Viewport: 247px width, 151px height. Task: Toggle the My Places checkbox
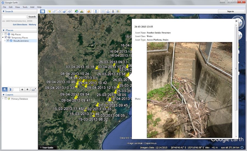(x=6, y=34)
